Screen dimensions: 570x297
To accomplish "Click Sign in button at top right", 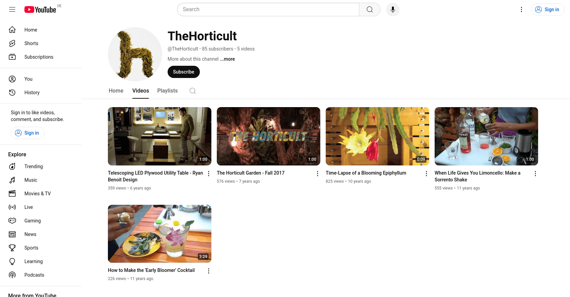I will point(548,9).
